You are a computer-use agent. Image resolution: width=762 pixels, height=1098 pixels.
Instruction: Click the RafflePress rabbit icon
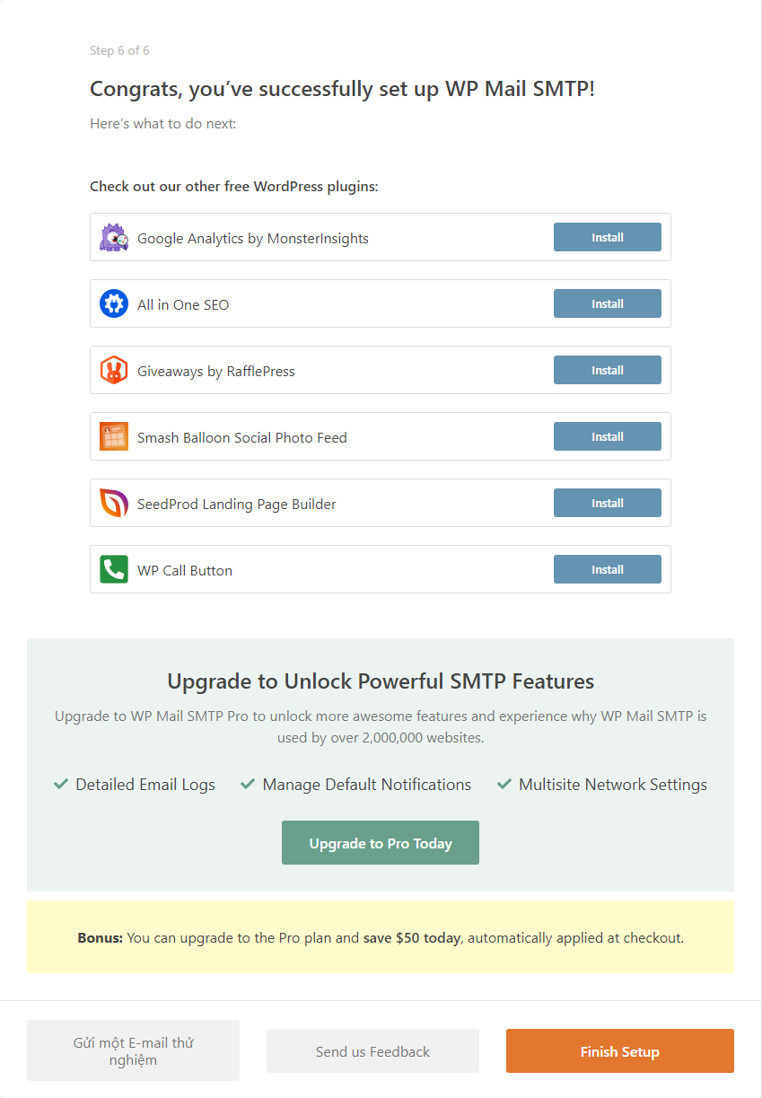tap(114, 371)
